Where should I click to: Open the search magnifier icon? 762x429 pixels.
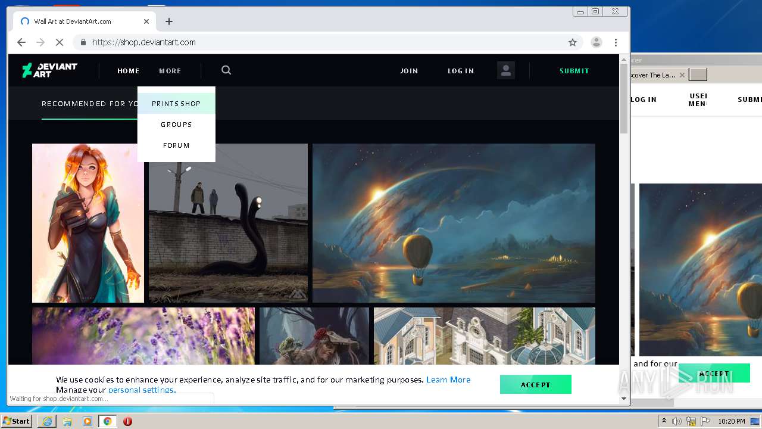tap(226, 70)
